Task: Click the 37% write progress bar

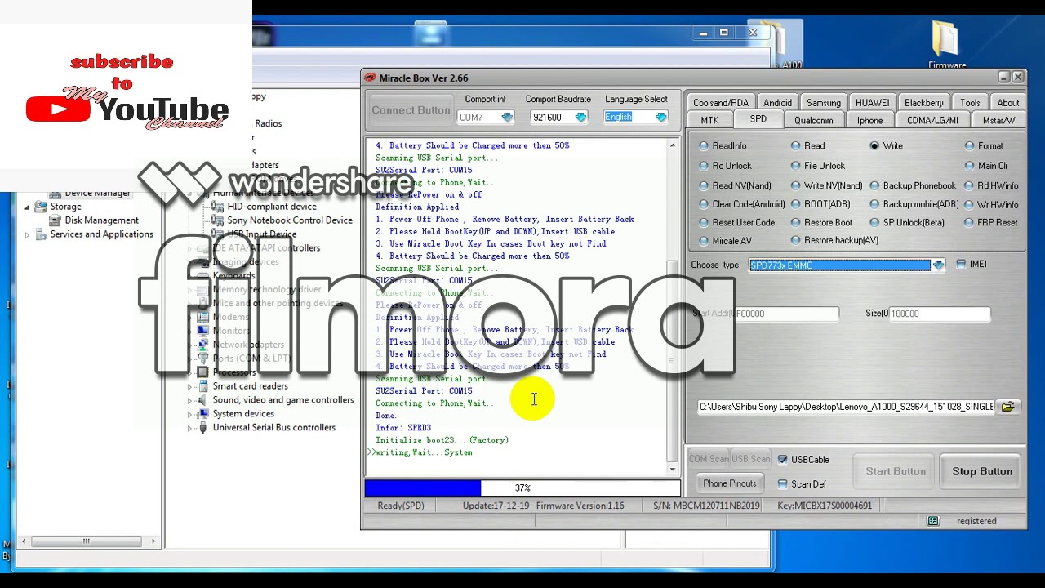Action: 522,488
